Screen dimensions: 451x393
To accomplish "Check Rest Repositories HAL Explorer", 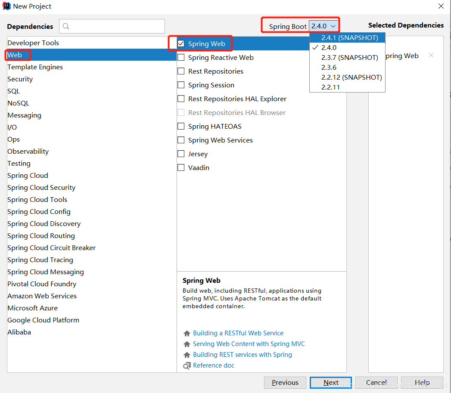I will [x=181, y=99].
